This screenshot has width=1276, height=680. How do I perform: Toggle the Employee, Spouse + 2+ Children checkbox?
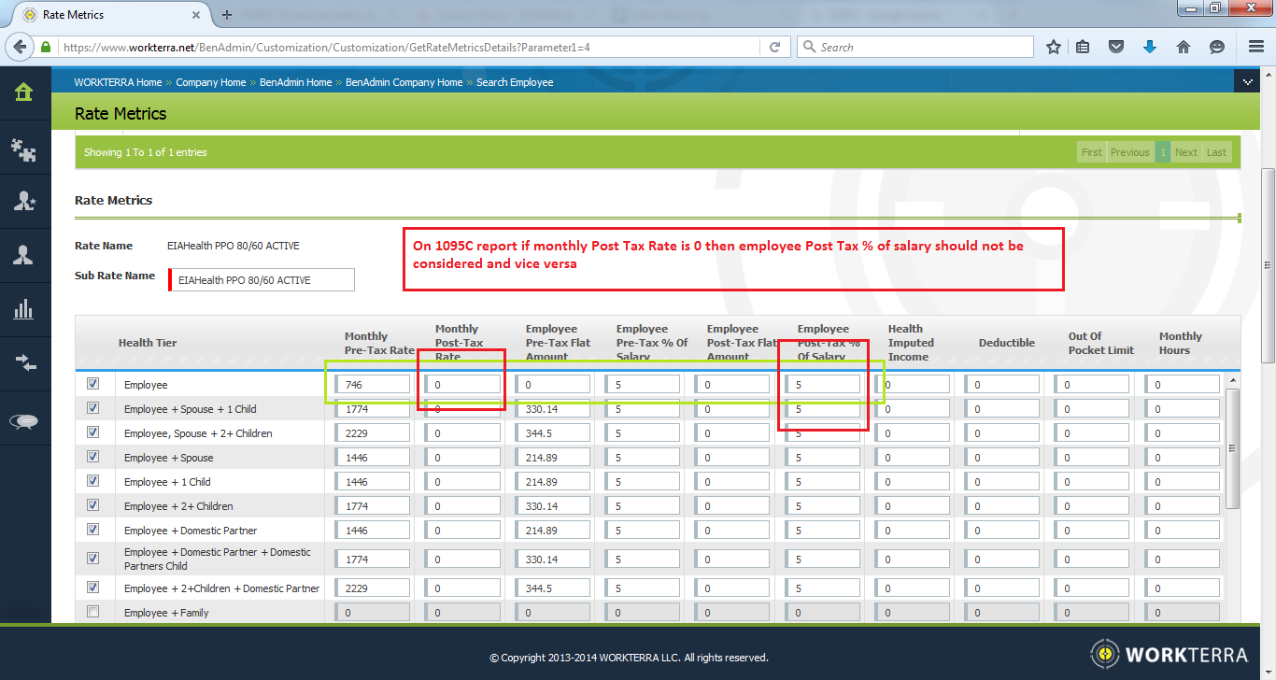point(92,432)
